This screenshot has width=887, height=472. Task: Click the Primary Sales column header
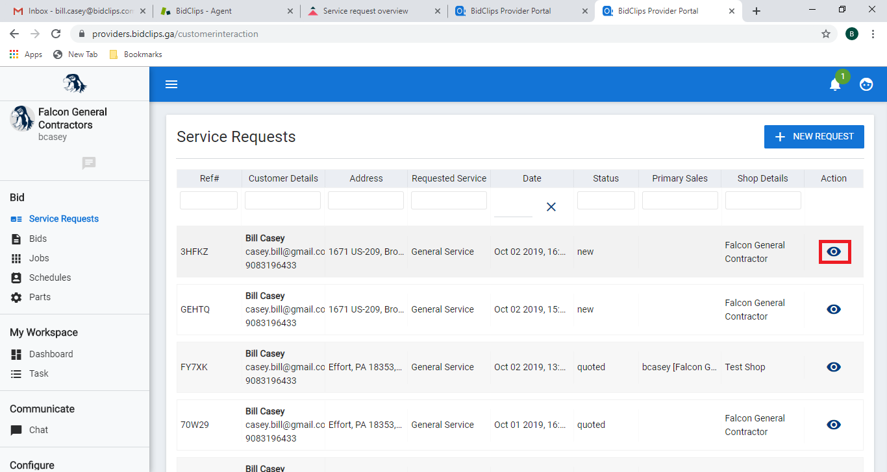coord(680,178)
